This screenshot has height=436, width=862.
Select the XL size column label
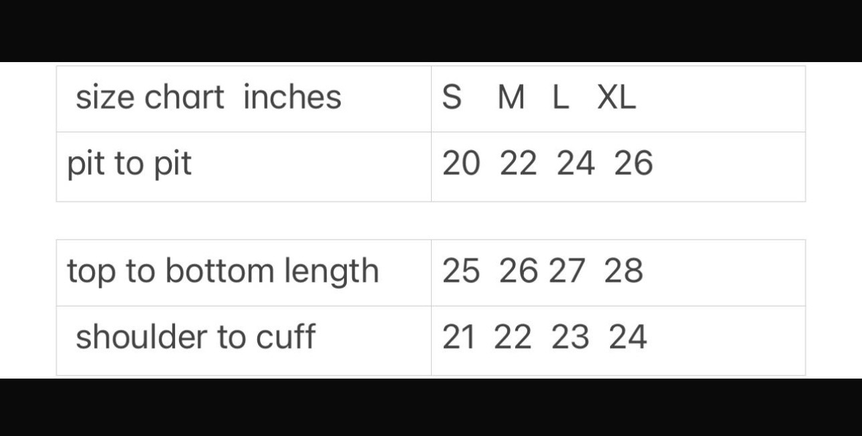[616, 97]
